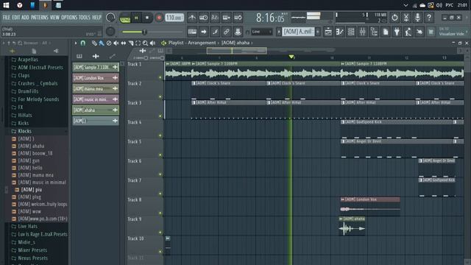Toggle Track 4 mute dot
This screenshot has height=265, width=471.
[x=160, y=135]
